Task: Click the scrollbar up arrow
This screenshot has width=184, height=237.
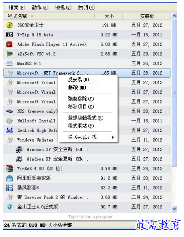Action: (174, 16)
